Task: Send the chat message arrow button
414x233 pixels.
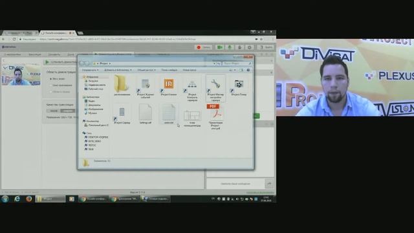Action: click(269, 183)
